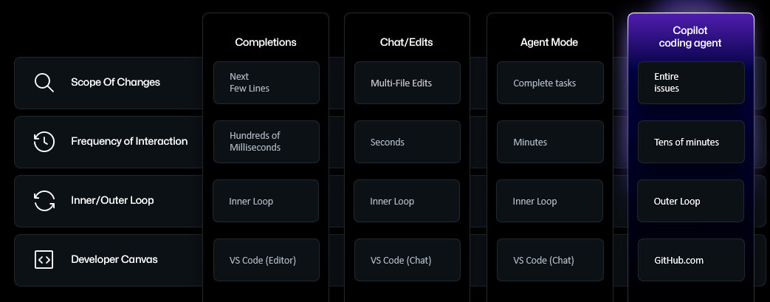Click the Outer Loop cell
The width and height of the screenshot is (770, 302).
(x=691, y=201)
